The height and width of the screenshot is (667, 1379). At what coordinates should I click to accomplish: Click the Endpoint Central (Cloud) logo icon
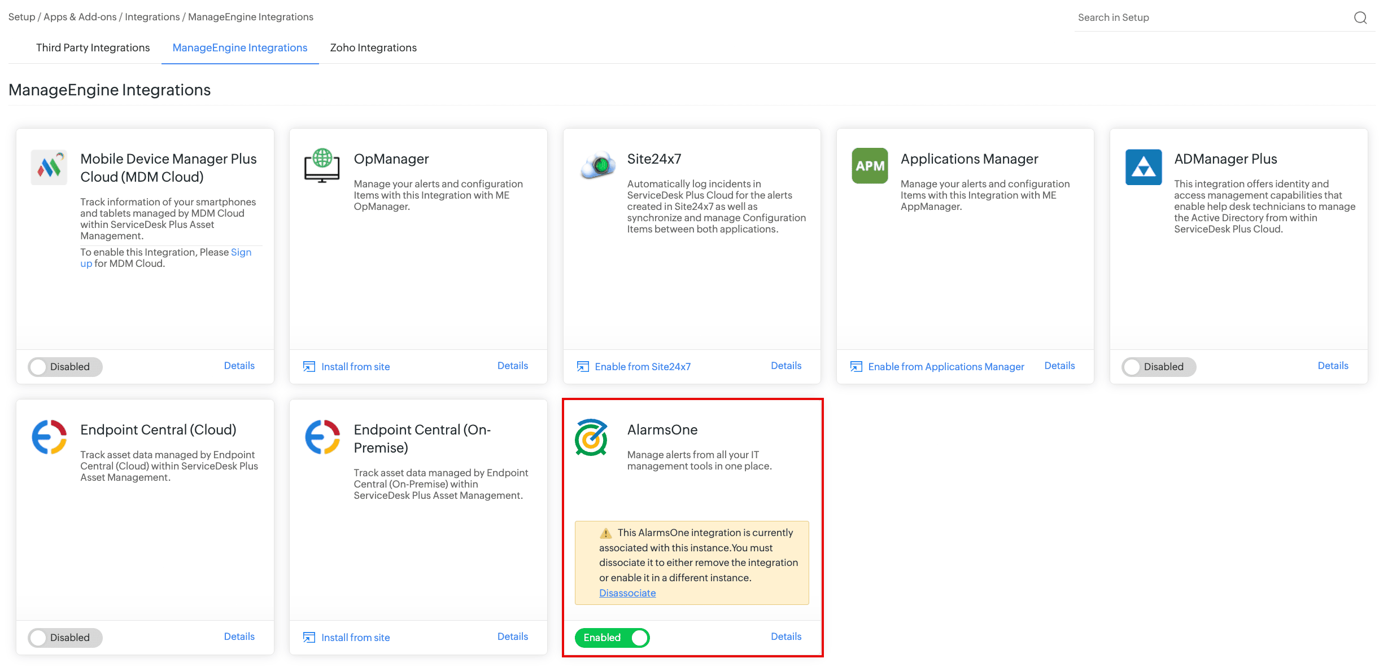[49, 437]
